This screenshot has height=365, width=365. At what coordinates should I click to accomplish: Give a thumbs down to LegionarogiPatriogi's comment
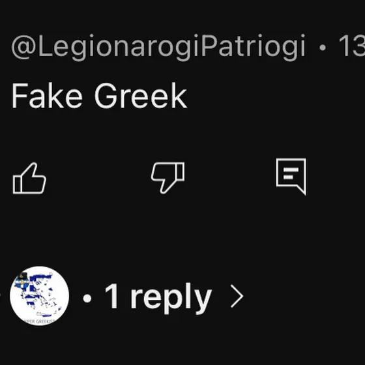click(x=168, y=178)
